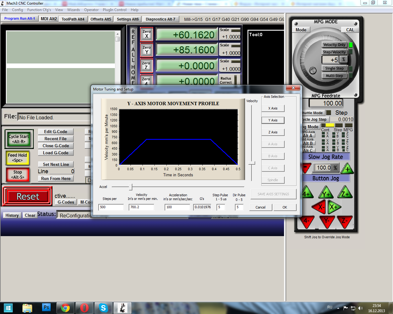The height and width of the screenshot is (314, 393).
Task: Jog 4th axis negative with 4- arrow
Action: pyautogui.click(x=307, y=221)
